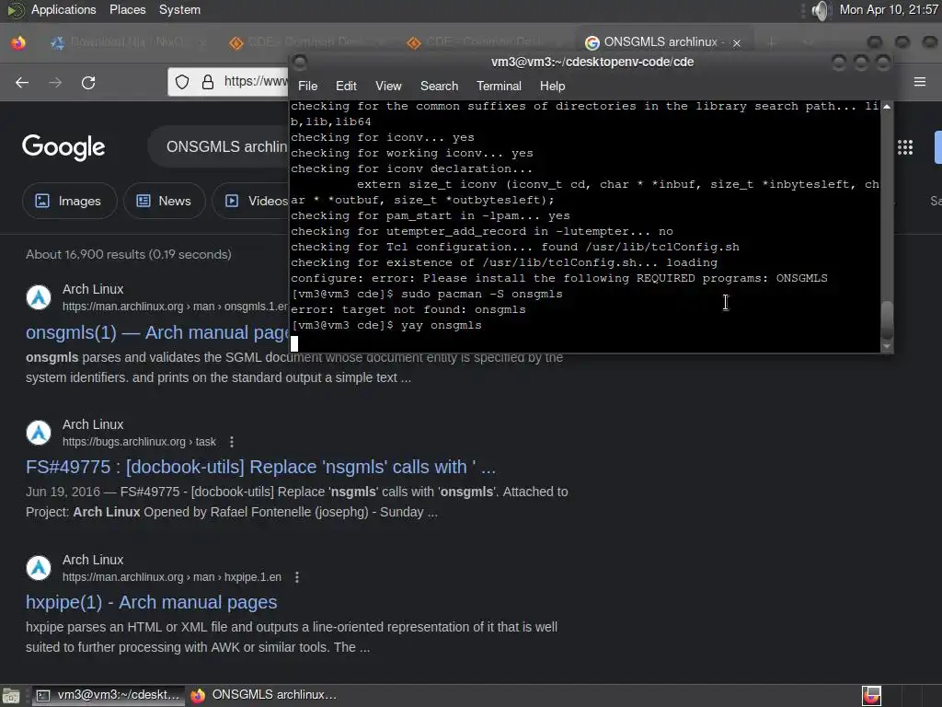Click the Google logo
Screen dimensions: 942x707
coord(63,147)
